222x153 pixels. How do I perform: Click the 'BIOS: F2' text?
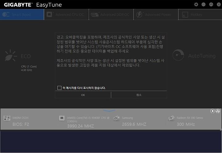click(x=21, y=124)
